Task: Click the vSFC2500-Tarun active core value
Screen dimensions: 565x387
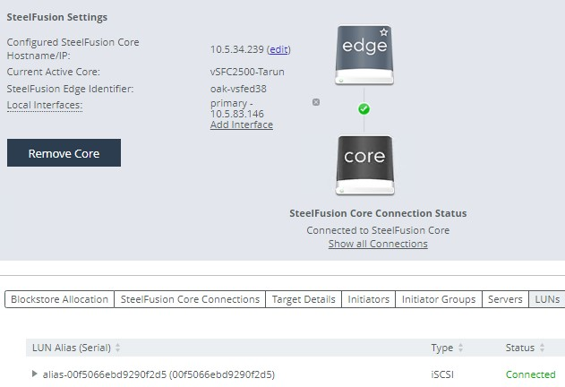Action: click(x=247, y=72)
